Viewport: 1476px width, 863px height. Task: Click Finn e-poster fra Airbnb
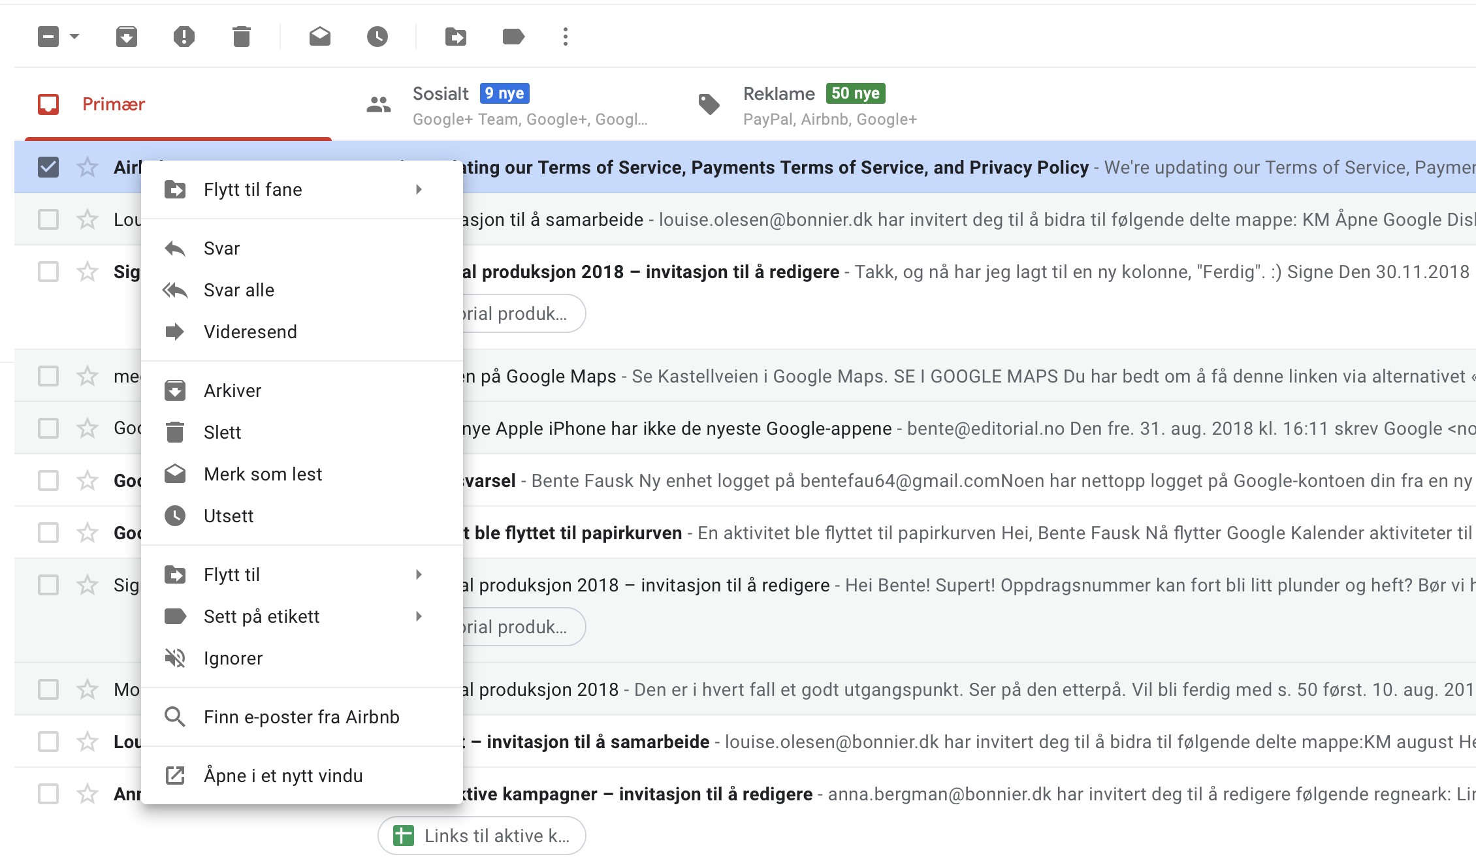click(301, 717)
